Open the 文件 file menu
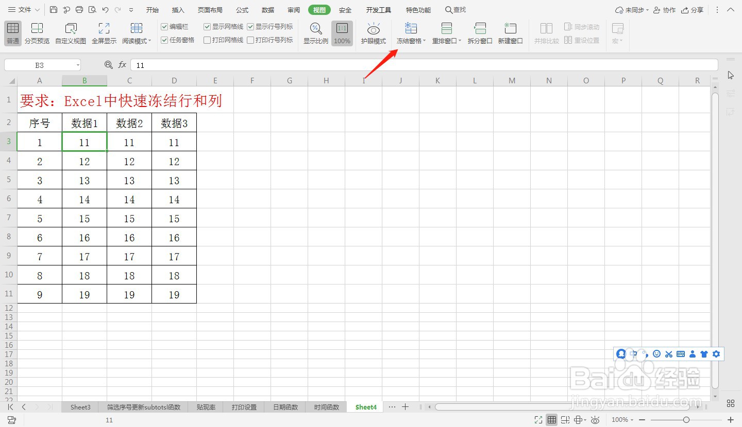Screen dimensions: 742x427 click(24, 10)
